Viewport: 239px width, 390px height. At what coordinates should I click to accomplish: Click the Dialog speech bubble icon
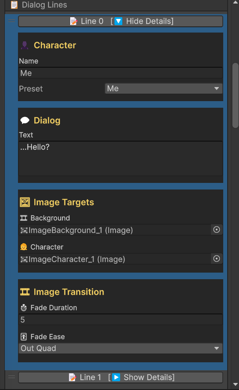25,120
